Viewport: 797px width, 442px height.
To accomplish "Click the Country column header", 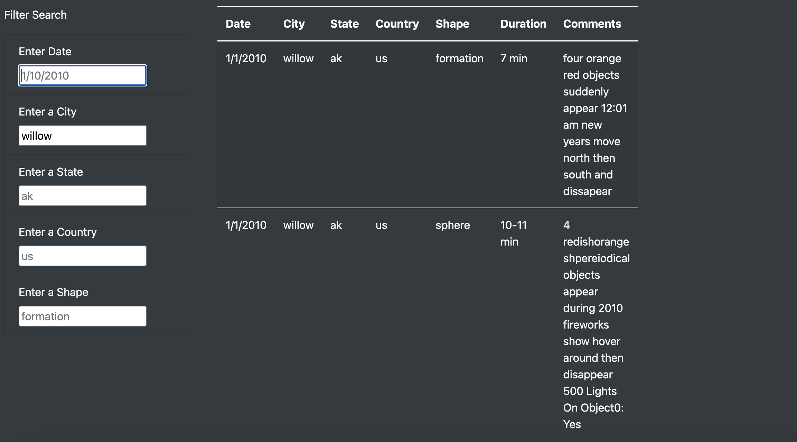I will 397,24.
